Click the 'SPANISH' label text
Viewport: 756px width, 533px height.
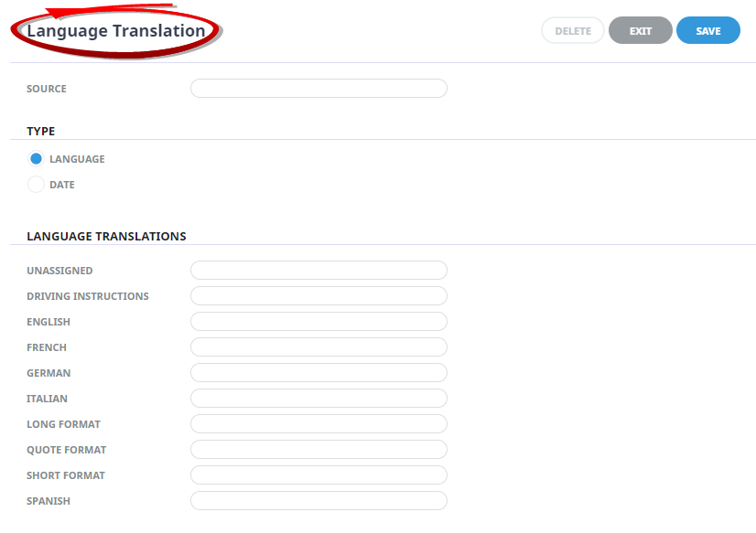(49, 501)
